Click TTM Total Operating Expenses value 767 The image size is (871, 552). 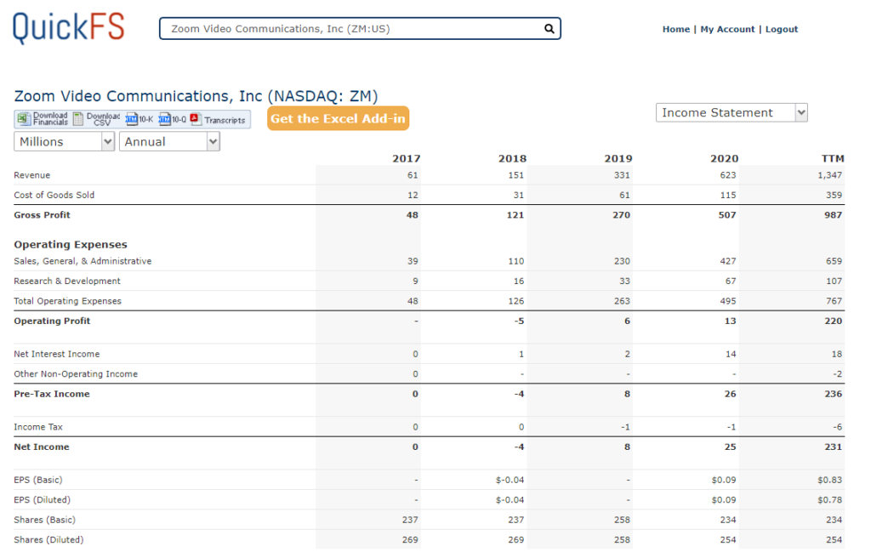pos(834,302)
